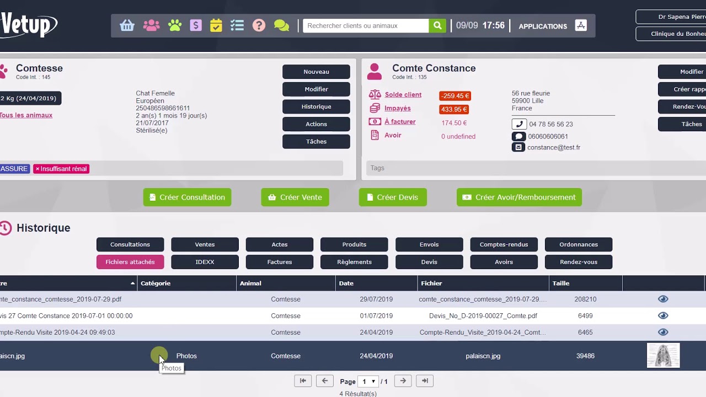
Task: View the 29/07/2019 PDF via eye icon
Action: pos(663,299)
